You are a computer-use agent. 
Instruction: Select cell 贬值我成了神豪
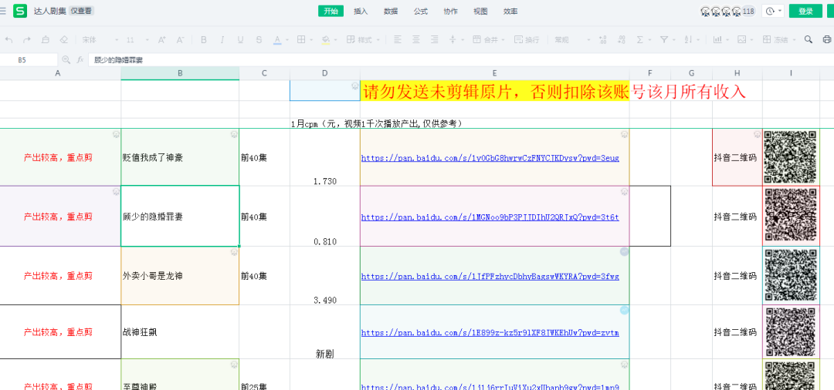180,157
